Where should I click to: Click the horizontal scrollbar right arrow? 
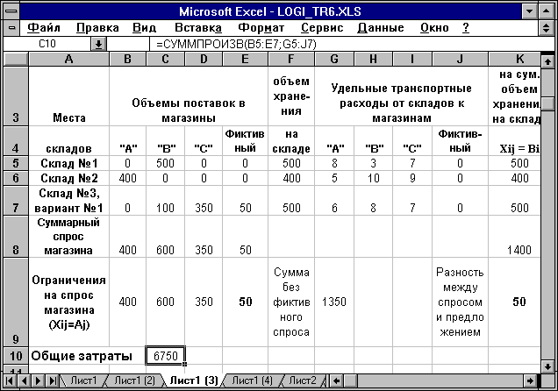click(x=530, y=381)
